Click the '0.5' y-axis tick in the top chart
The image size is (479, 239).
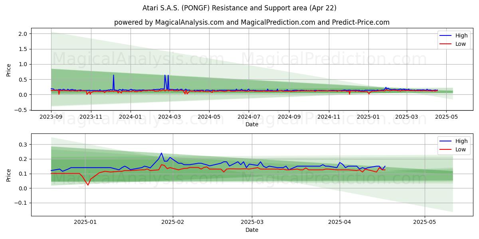click(x=23, y=79)
